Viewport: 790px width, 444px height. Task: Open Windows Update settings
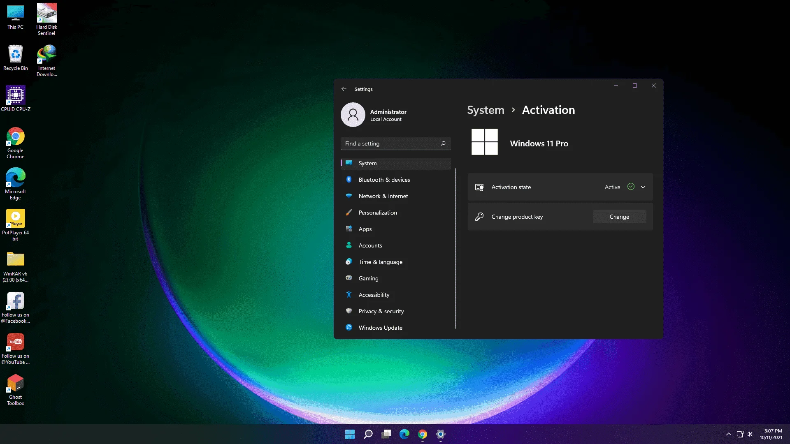(396, 328)
